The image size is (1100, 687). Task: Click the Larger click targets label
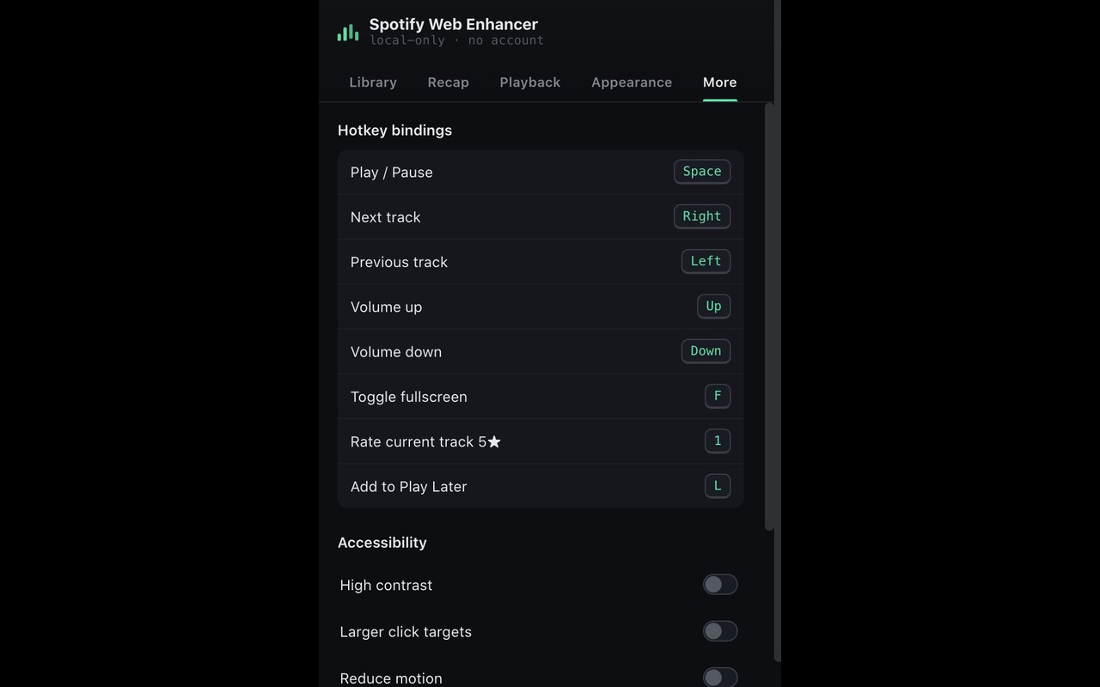(406, 632)
